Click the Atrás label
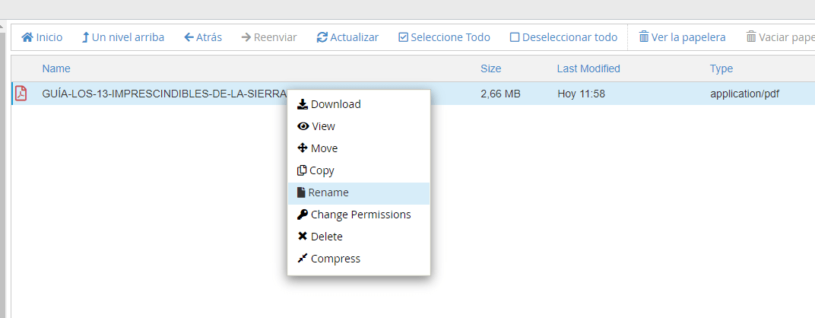Screen dimensions: 815x318 click(209, 37)
